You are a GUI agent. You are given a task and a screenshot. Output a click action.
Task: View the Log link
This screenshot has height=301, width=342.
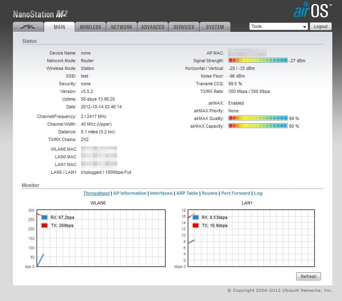258,193
